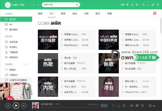Toggle the loop play mode icon
This screenshot has width=162, height=111.
(142, 106)
